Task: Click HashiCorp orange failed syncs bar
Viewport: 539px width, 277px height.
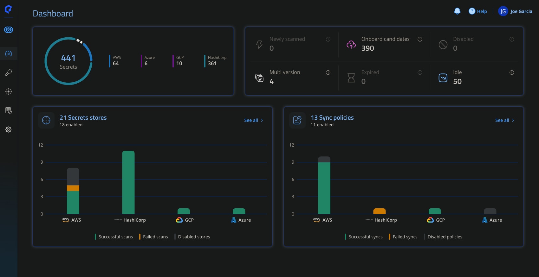Action: [380, 211]
